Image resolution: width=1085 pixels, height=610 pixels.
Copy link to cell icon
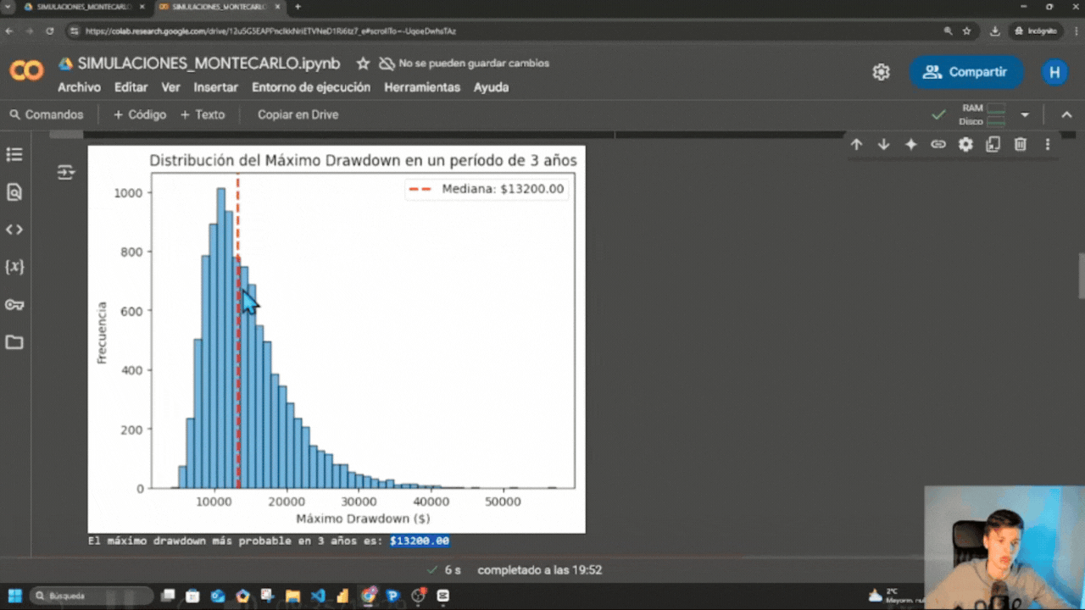pyautogui.click(x=938, y=145)
